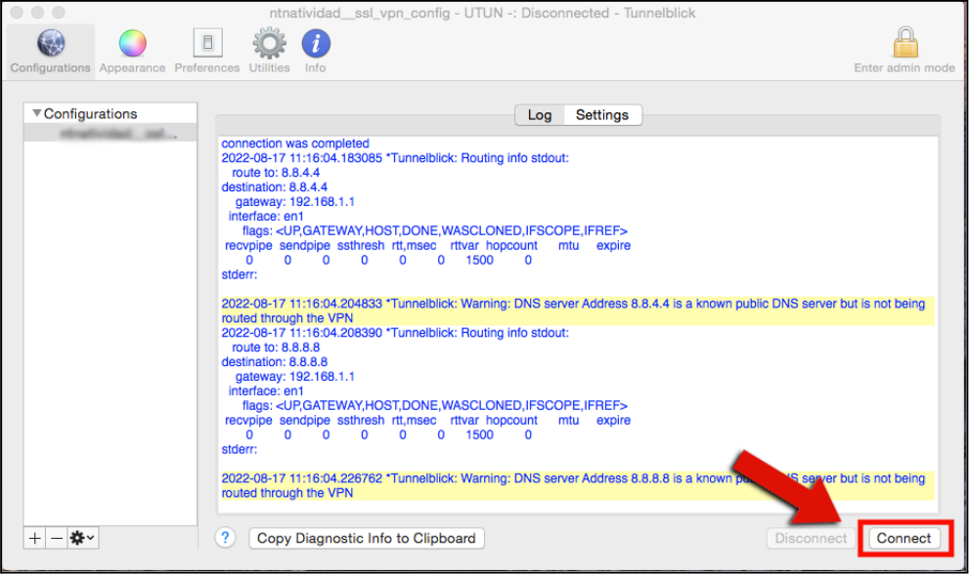Select the blurred VPN configuration entry
Viewport: 969px width, 575px height.
point(110,134)
